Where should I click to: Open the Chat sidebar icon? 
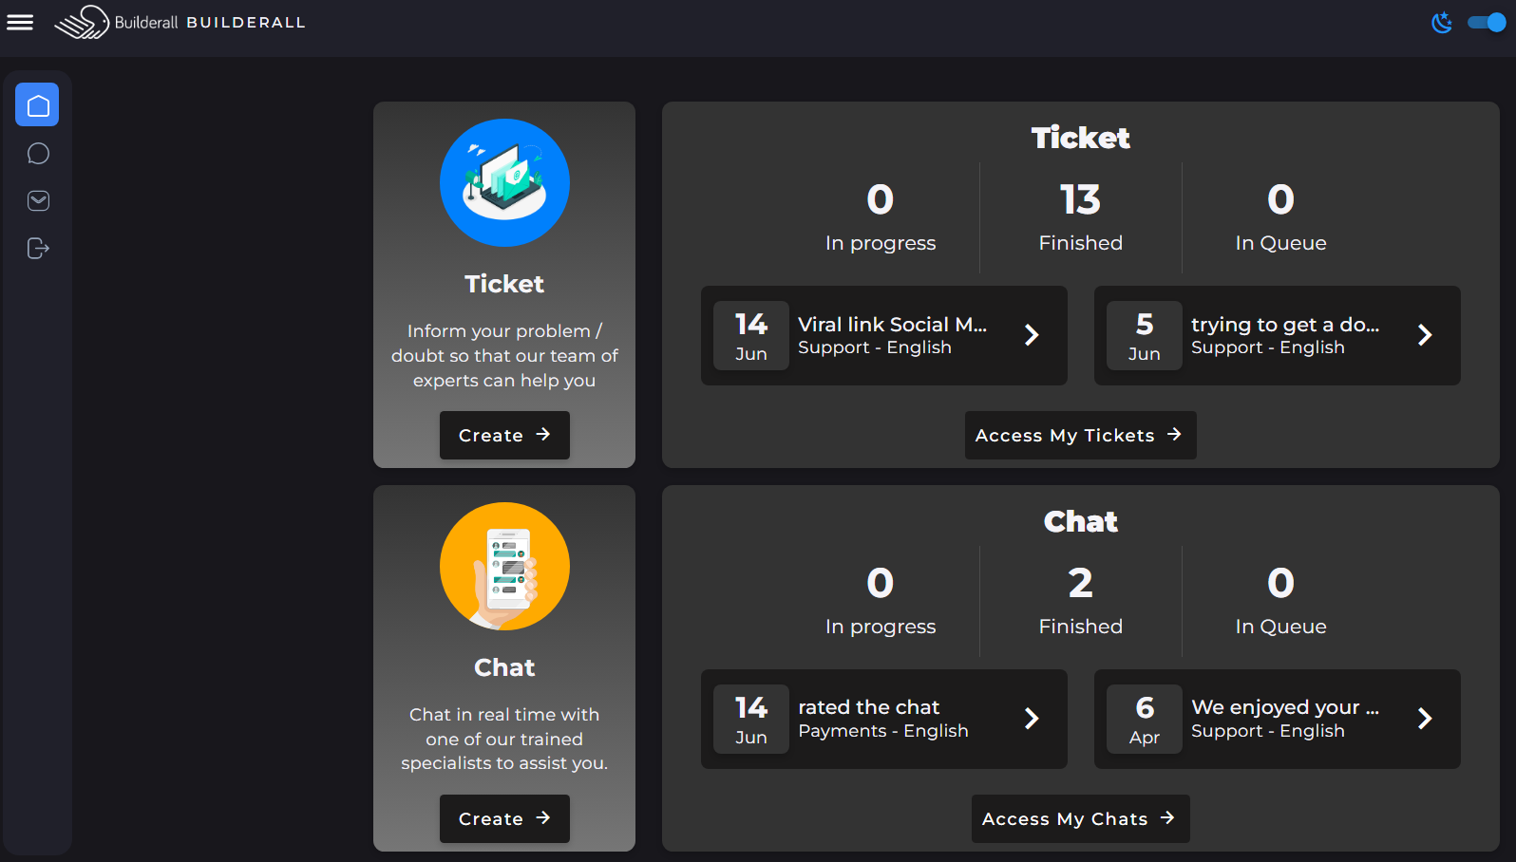[38, 154]
